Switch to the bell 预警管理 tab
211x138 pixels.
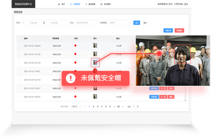[x=75, y=4]
